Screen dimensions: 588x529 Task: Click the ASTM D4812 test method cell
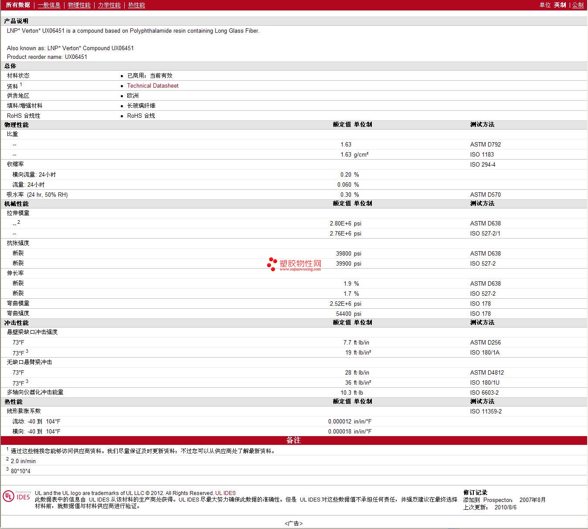point(487,372)
